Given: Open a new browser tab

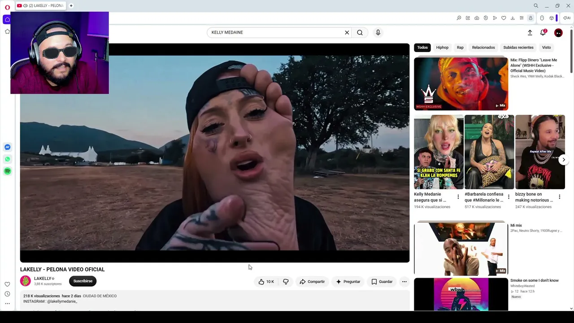Looking at the screenshot, I should point(71,6).
